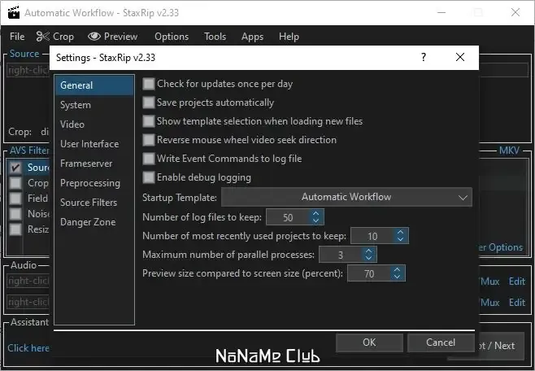Click the Options link in main window

(x=501, y=247)
